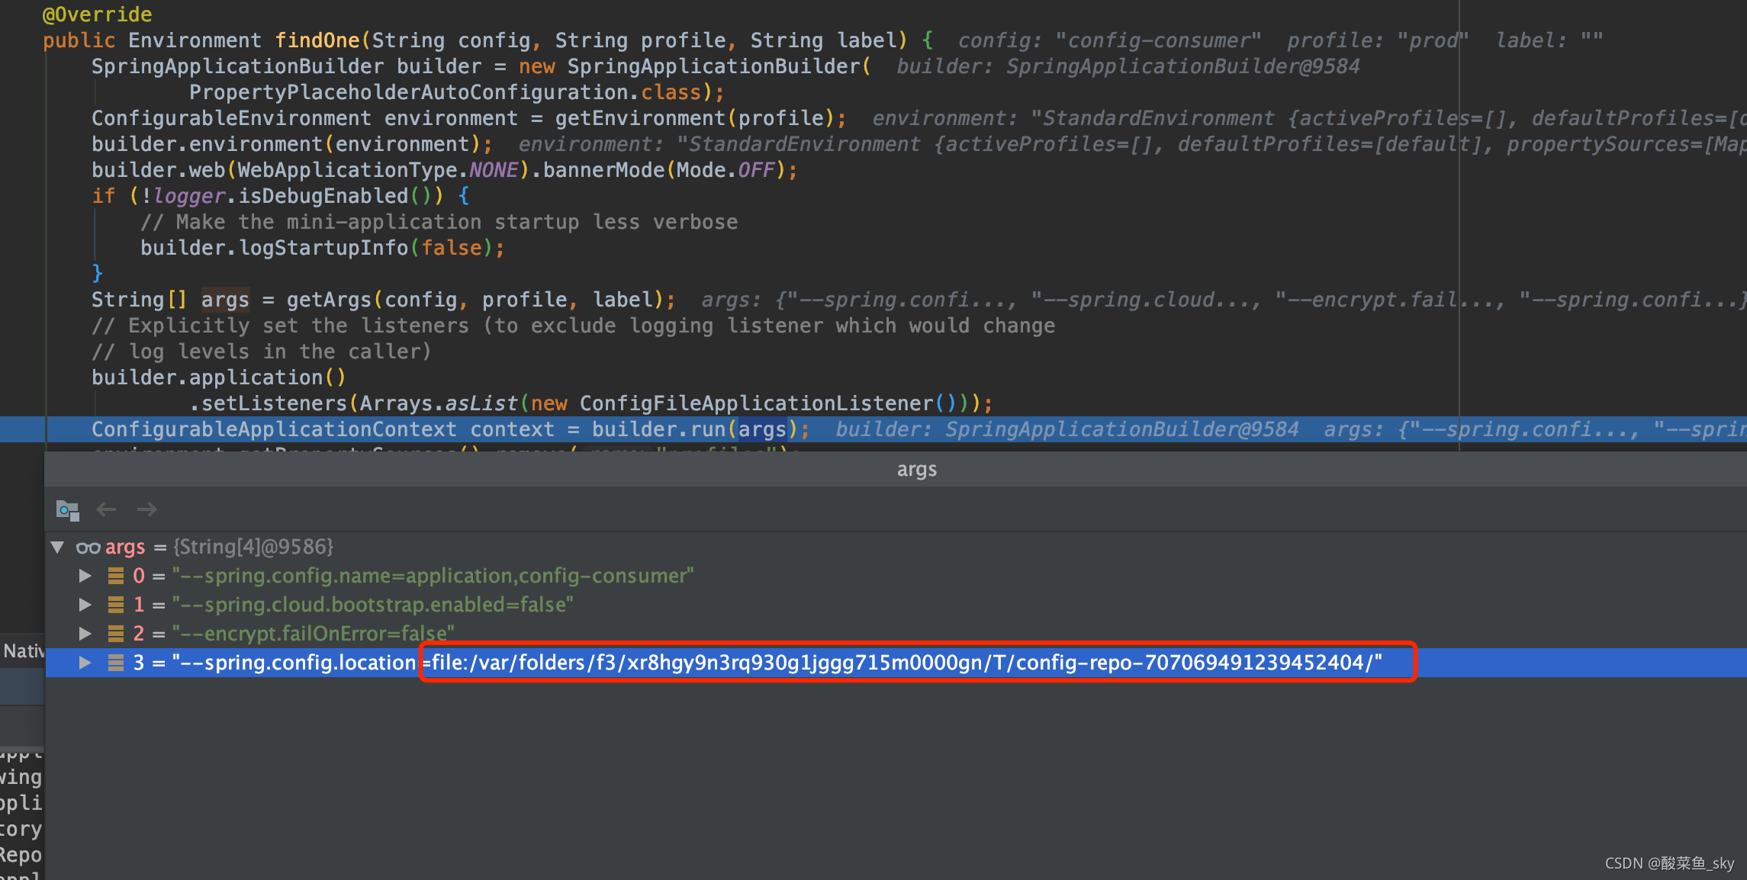Select the "--spring.config.name=application,config-consumer" value
1747x880 pixels.
[x=433, y=576]
